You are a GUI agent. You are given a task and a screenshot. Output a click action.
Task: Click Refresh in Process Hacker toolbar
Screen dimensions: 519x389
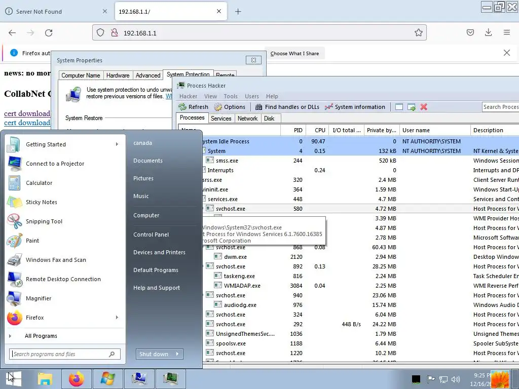194,107
